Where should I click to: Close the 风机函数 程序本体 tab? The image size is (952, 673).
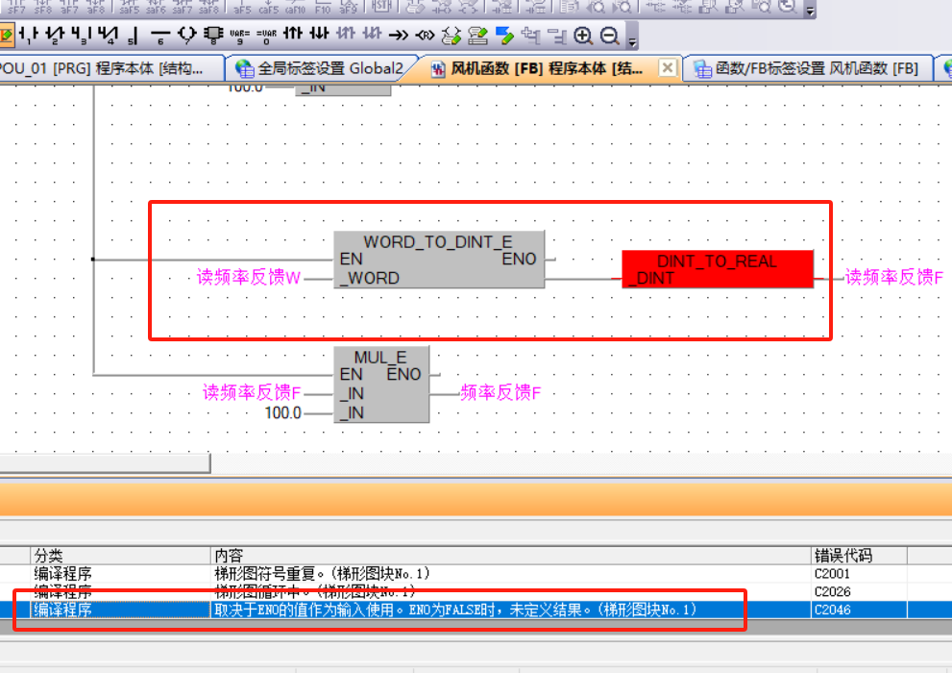(665, 68)
